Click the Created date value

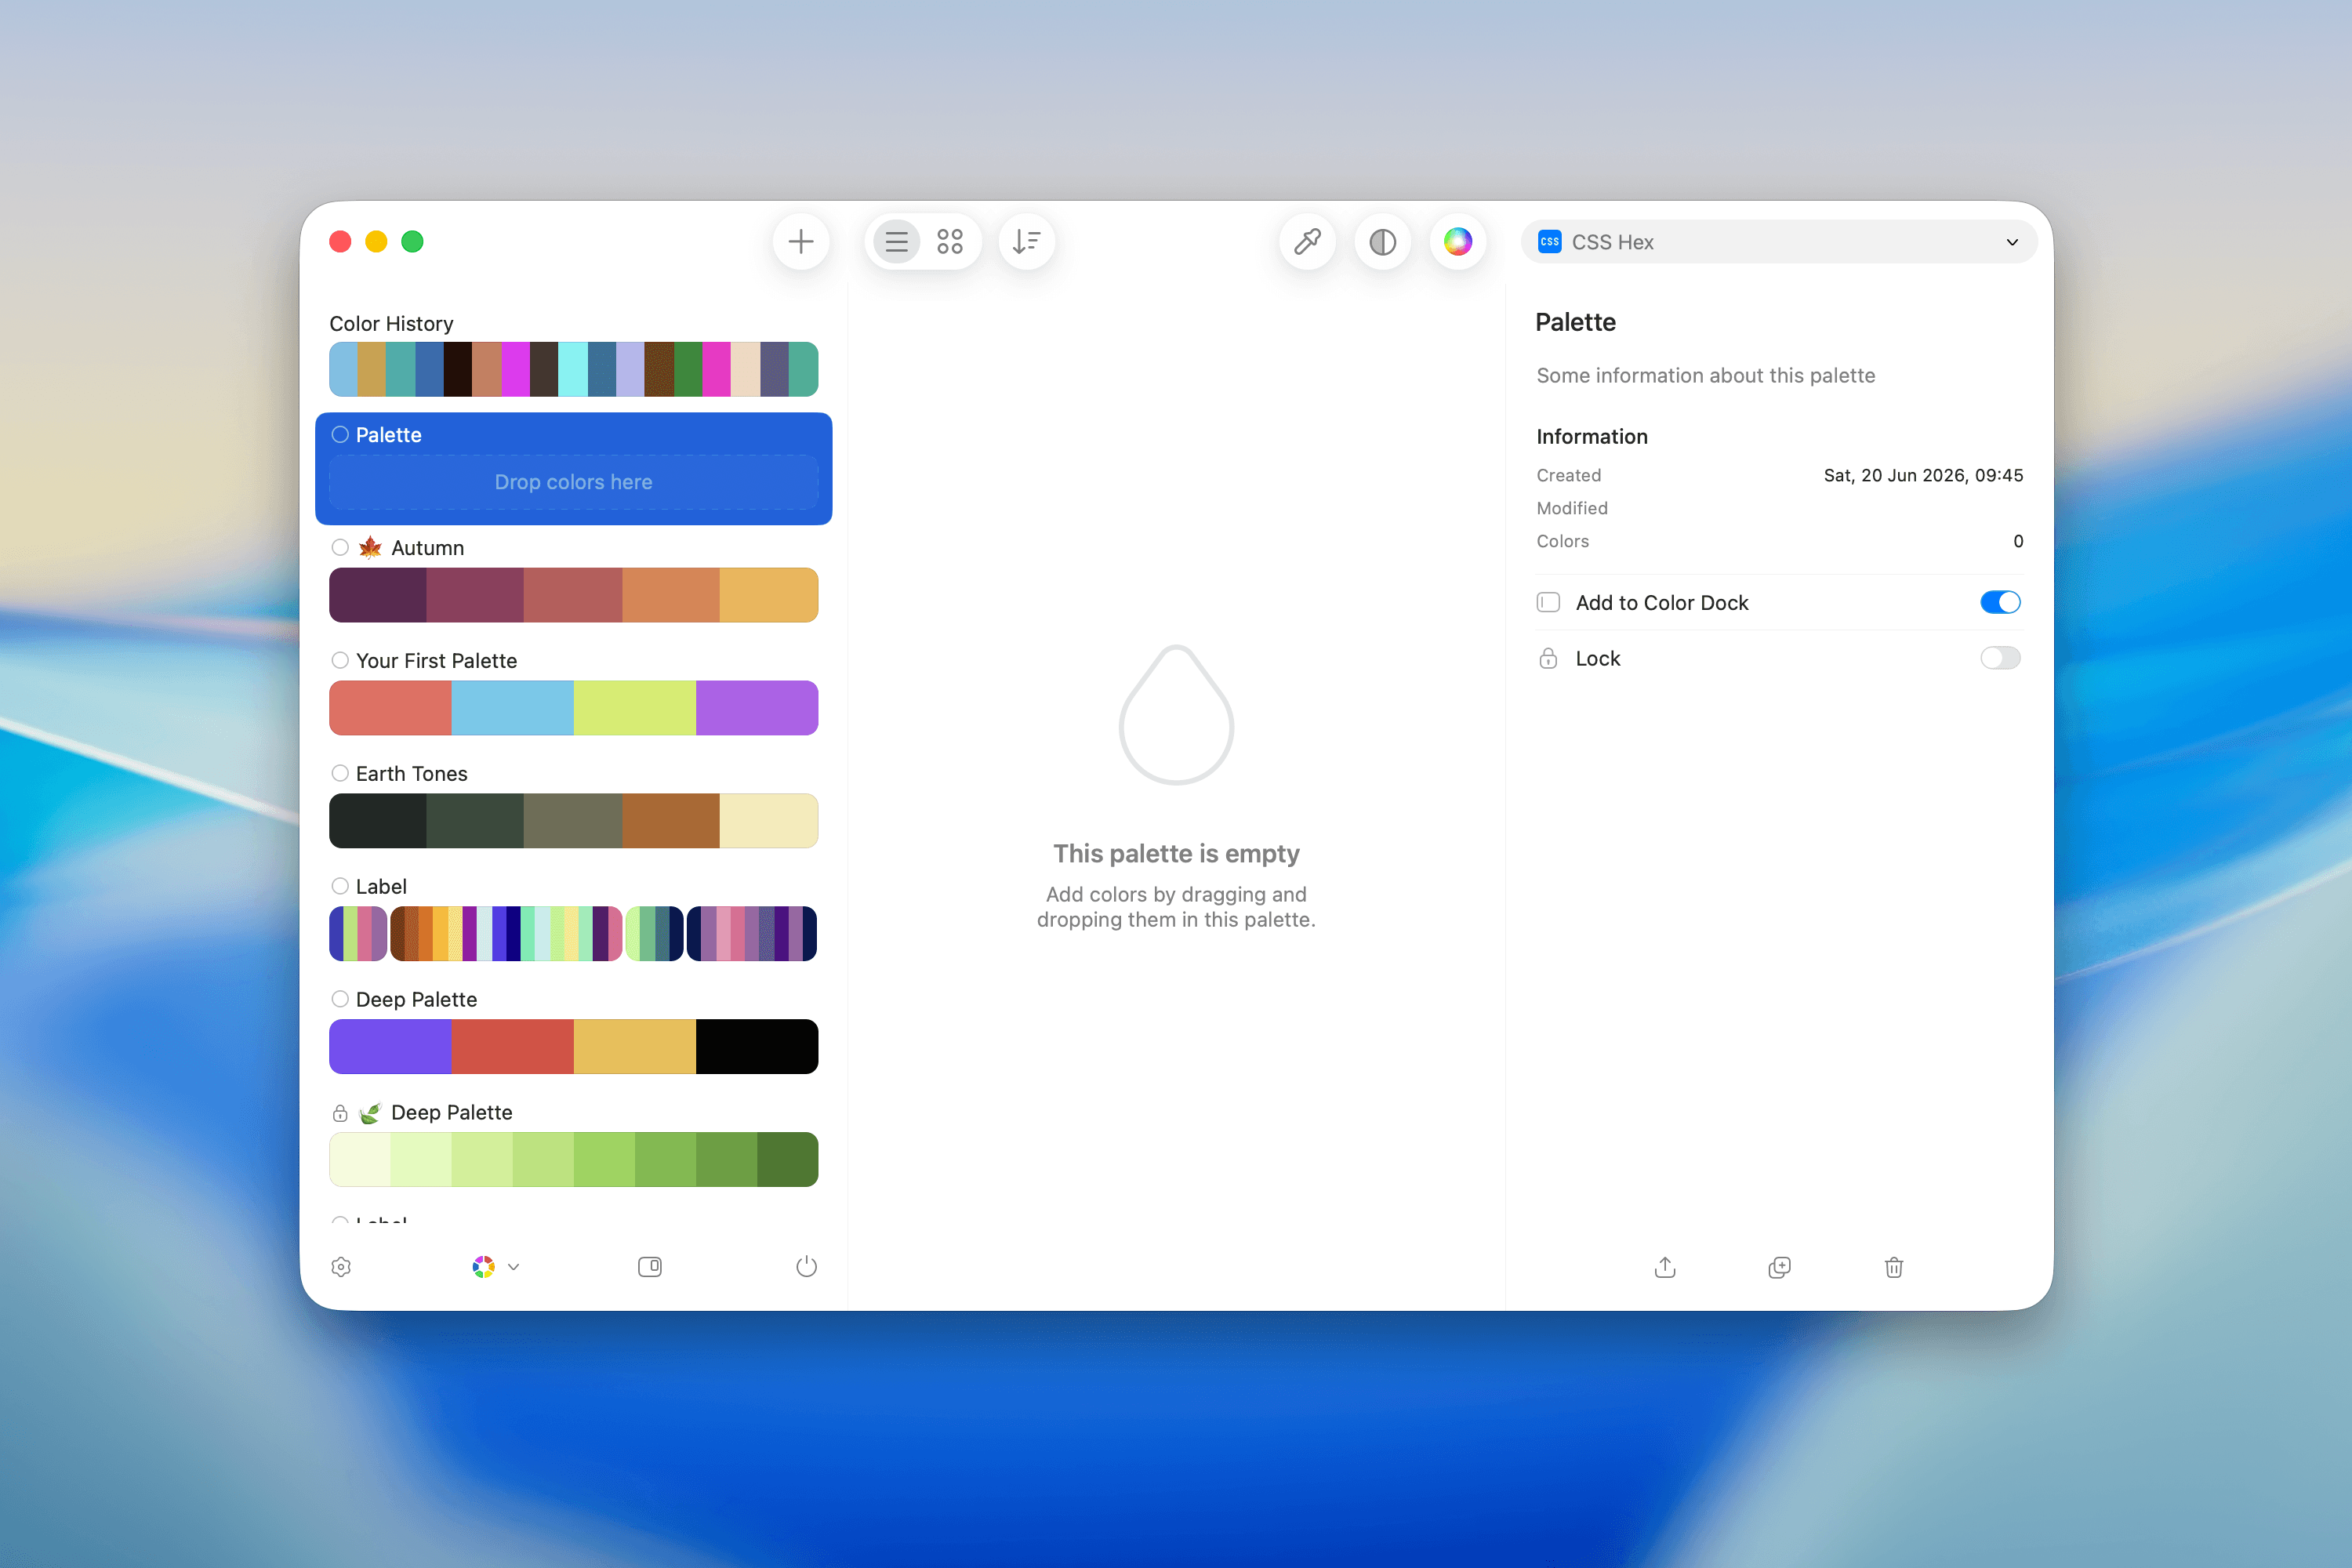pyautogui.click(x=1923, y=475)
